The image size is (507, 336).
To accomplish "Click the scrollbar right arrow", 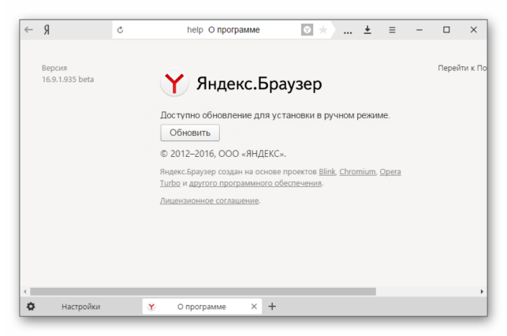I will (x=482, y=292).
